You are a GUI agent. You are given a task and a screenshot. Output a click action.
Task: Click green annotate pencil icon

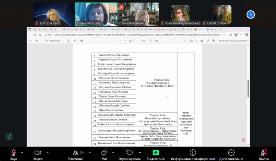click(9, 136)
